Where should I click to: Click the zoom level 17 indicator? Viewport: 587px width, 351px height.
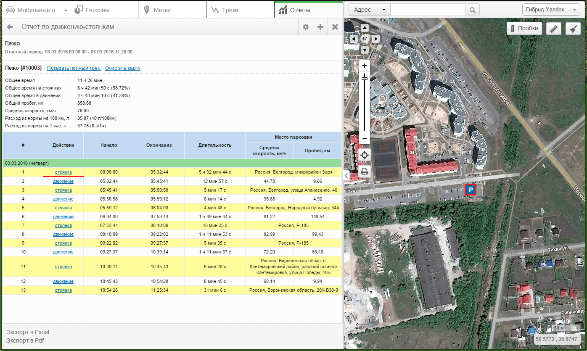pyautogui.click(x=365, y=39)
